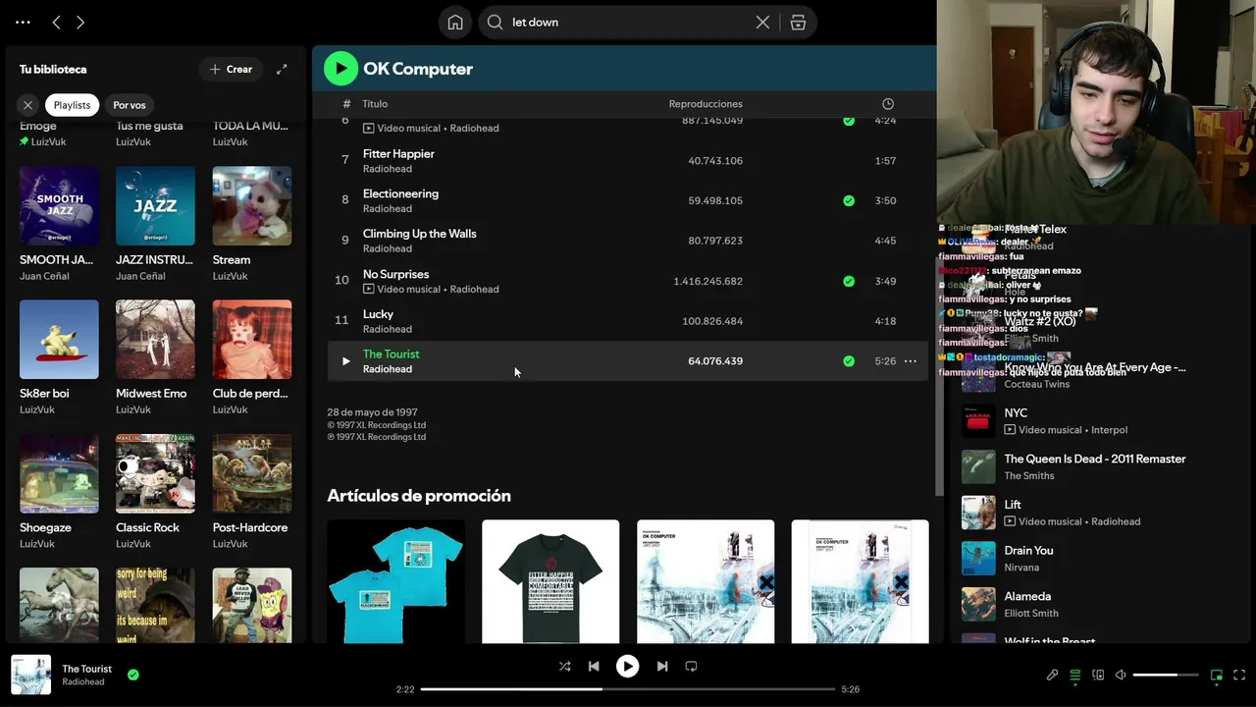Select the Fitter Happier track
The width and height of the screenshot is (1256, 707).
[398, 154]
